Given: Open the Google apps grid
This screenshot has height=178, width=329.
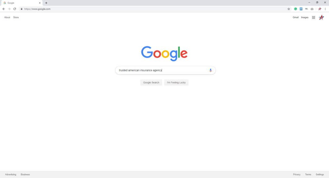Looking at the screenshot, I should pyautogui.click(x=314, y=18).
